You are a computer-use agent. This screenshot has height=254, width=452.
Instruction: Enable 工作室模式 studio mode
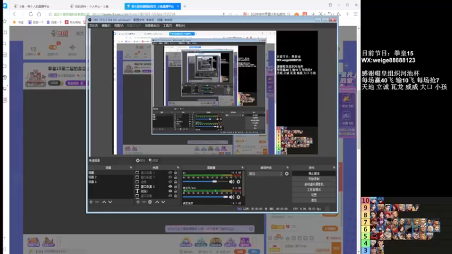314,190
